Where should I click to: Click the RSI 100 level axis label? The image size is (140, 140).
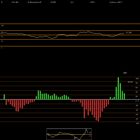(2, 25)
